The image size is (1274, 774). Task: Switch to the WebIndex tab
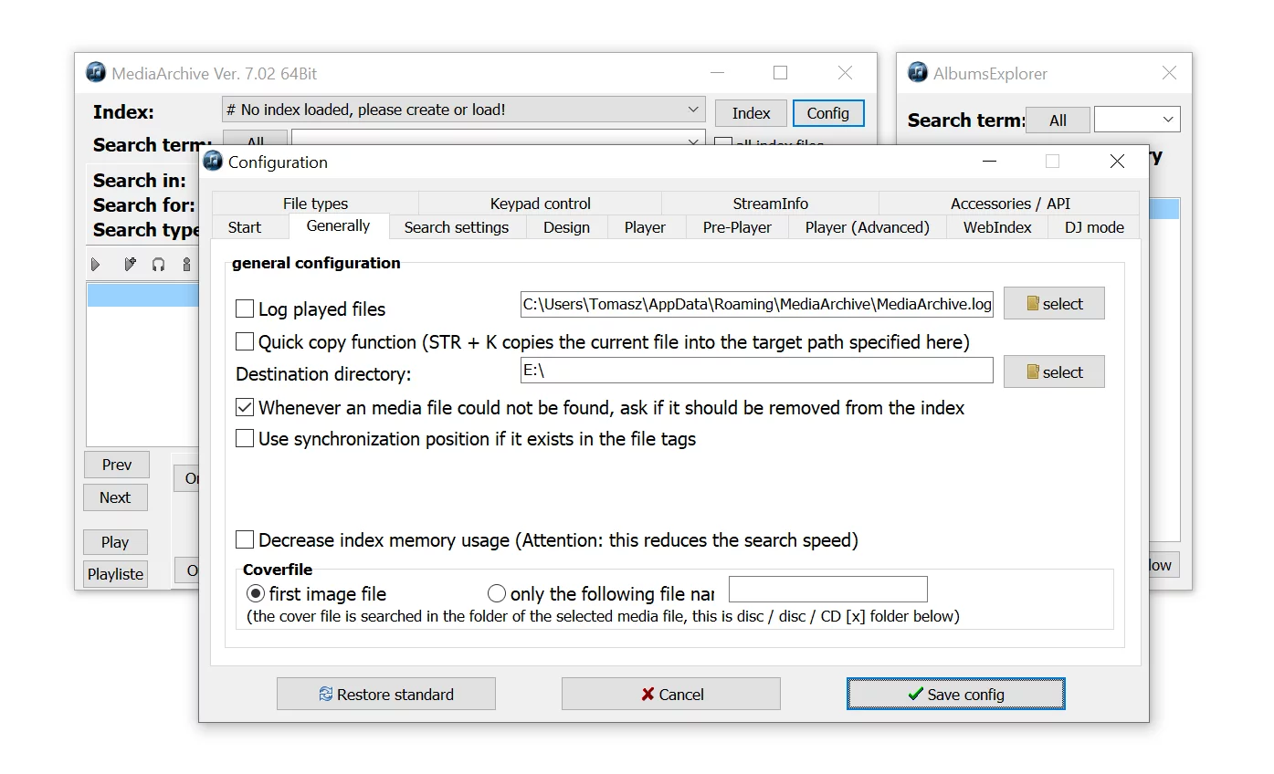pyautogui.click(x=997, y=227)
